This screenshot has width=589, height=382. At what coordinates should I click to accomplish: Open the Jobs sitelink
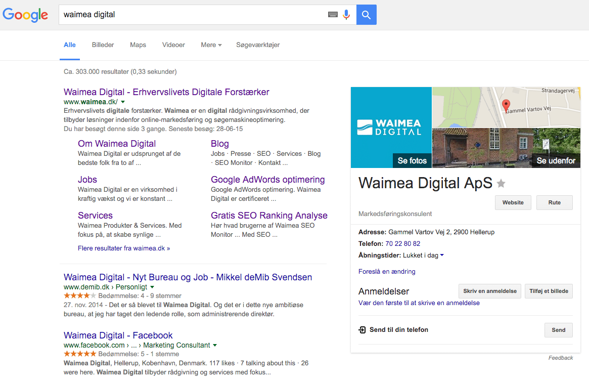[87, 180]
